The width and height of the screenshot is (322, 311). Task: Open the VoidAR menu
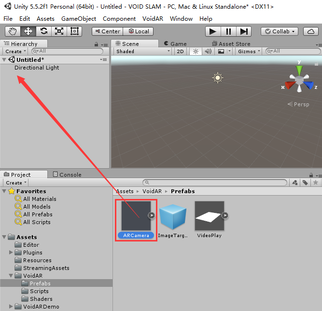coord(153,19)
